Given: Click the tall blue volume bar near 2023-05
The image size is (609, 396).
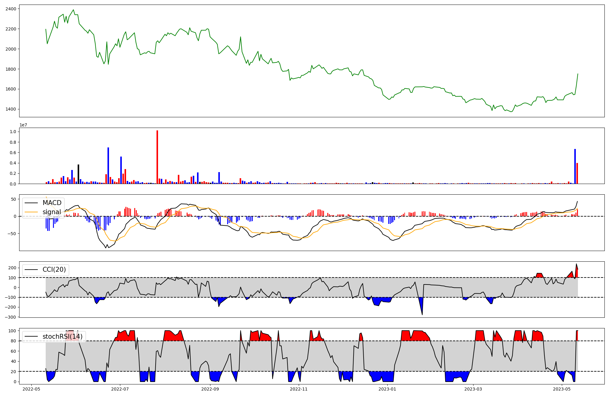Looking at the screenshot, I should 575,166.
